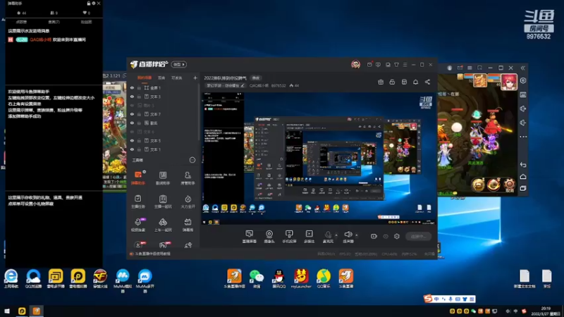The width and height of the screenshot is (564, 317).
Task: Toggle visibility eye of 文本 1 source
Action: pyautogui.click(x=132, y=149)
